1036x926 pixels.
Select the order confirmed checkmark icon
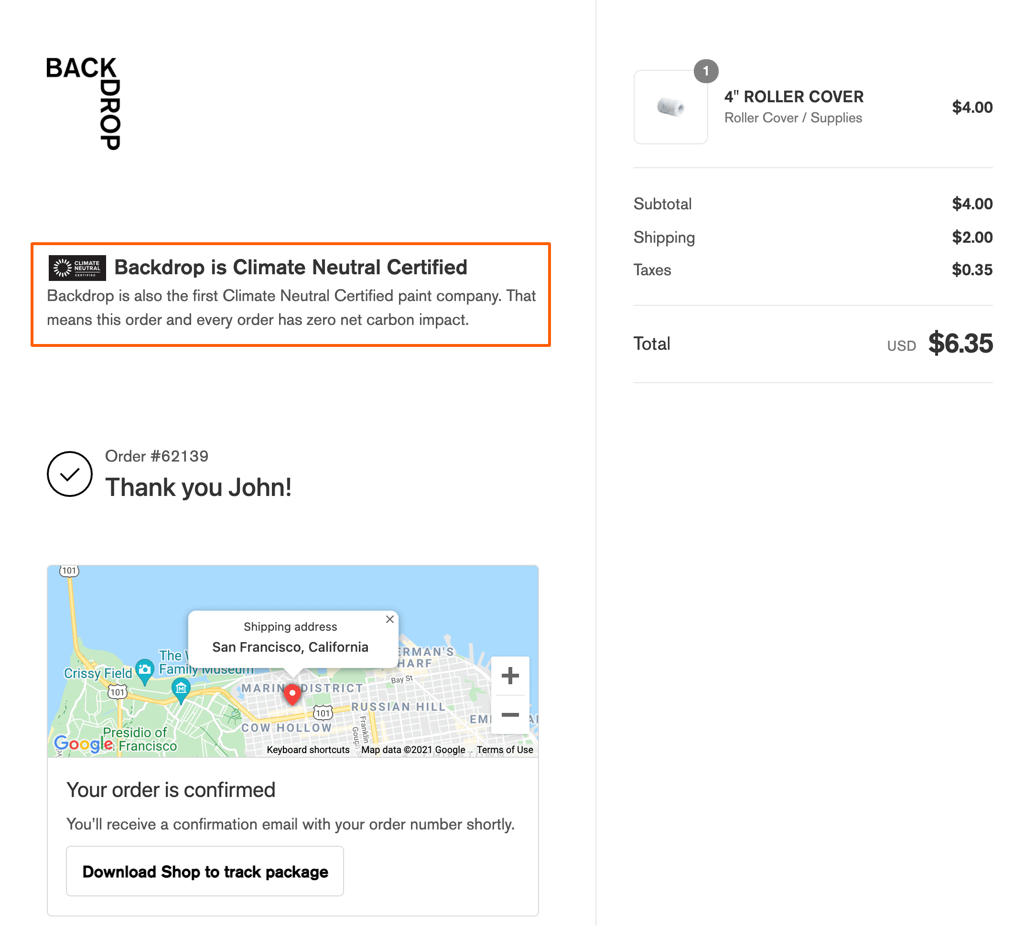pyautogui.click(x=69, y=474)
